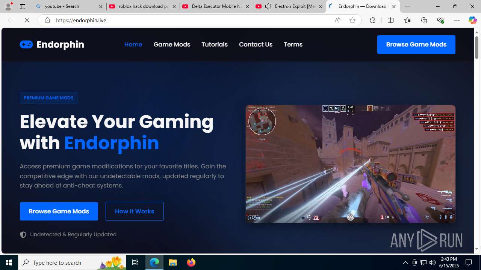
Task: Open the Contact Us nav link
Action: click(x=256, y=44)
